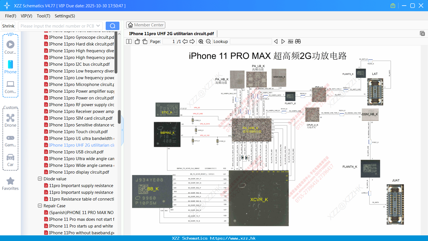Open Favorites star icon
The height and width of the screenshot is (241, 428).
(10, 184)
